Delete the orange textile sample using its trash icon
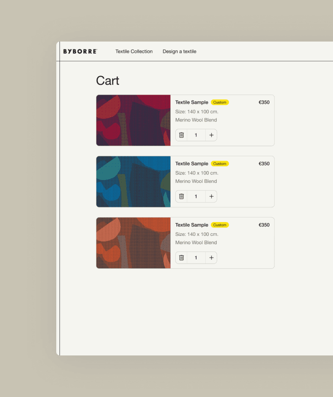333x397 pixels. point(181,258)
